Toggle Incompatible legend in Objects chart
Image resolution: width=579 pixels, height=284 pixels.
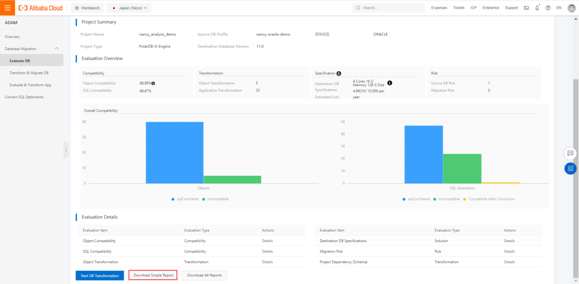[215, 199]
